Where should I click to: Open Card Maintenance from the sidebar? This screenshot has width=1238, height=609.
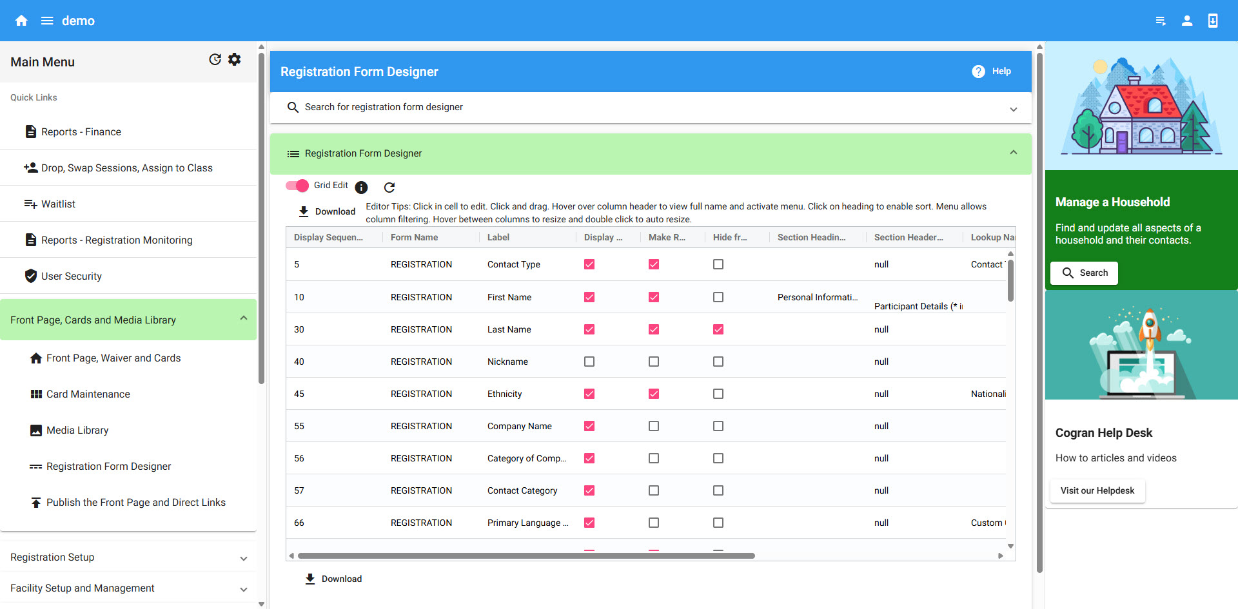coord(88,394)
